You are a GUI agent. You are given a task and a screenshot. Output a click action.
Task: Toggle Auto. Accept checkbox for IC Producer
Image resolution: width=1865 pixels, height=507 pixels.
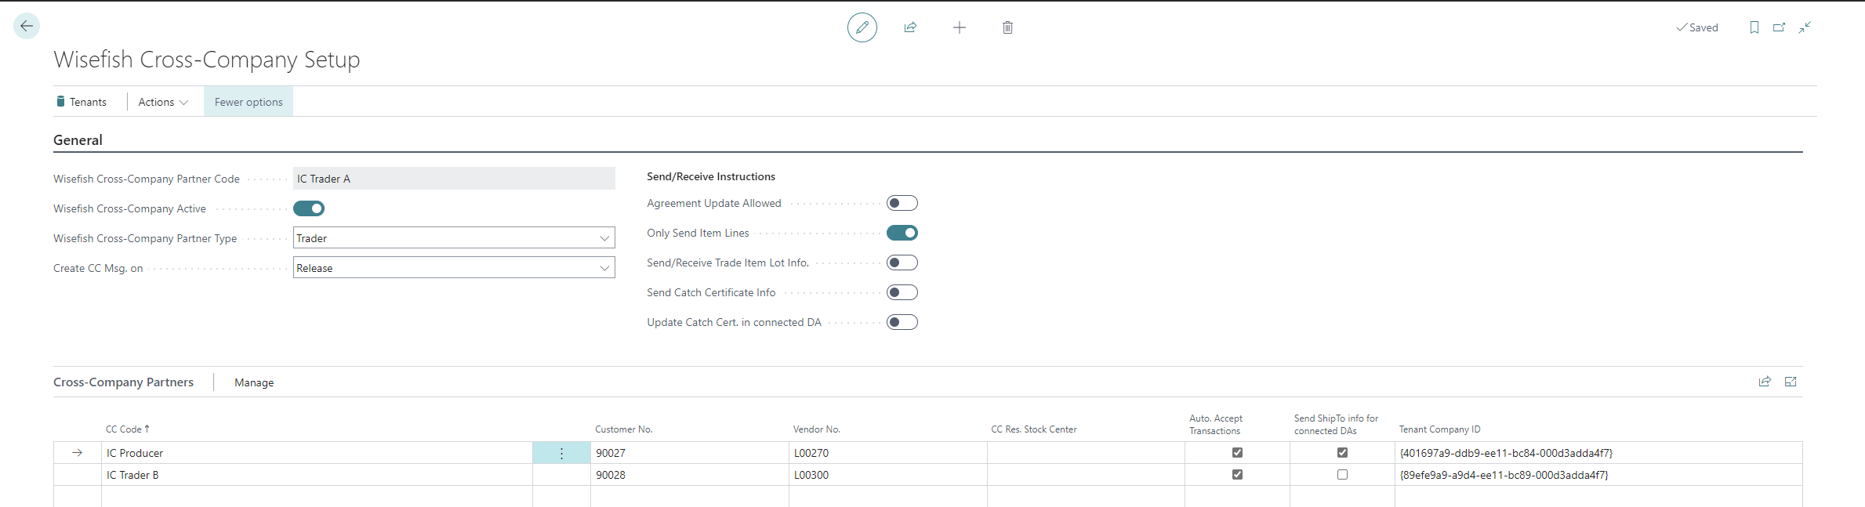pos(1237,452)
